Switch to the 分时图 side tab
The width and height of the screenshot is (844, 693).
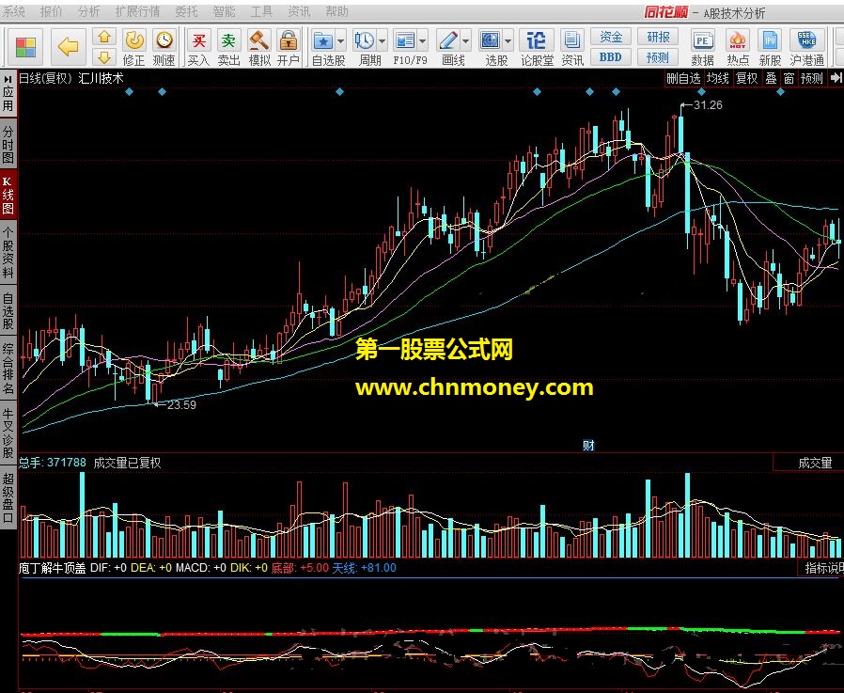(8, 145)
